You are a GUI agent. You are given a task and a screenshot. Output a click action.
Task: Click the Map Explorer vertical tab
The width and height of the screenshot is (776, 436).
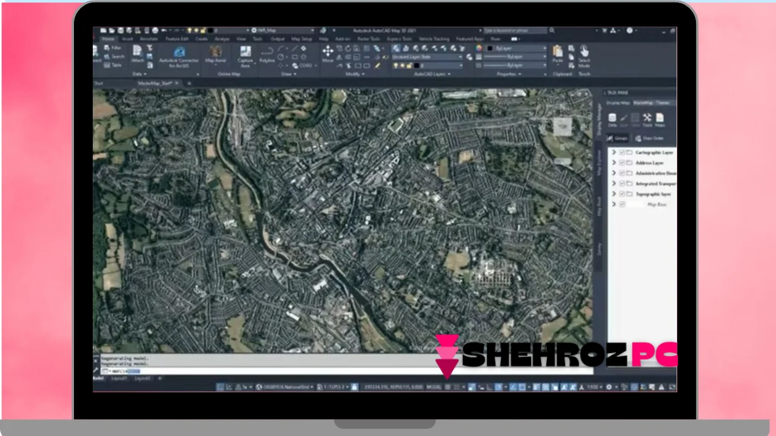pos(600,163)
